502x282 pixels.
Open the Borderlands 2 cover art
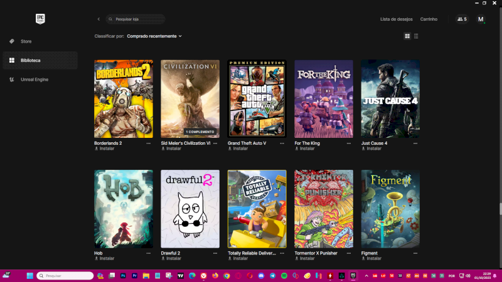tap(124, 99)
